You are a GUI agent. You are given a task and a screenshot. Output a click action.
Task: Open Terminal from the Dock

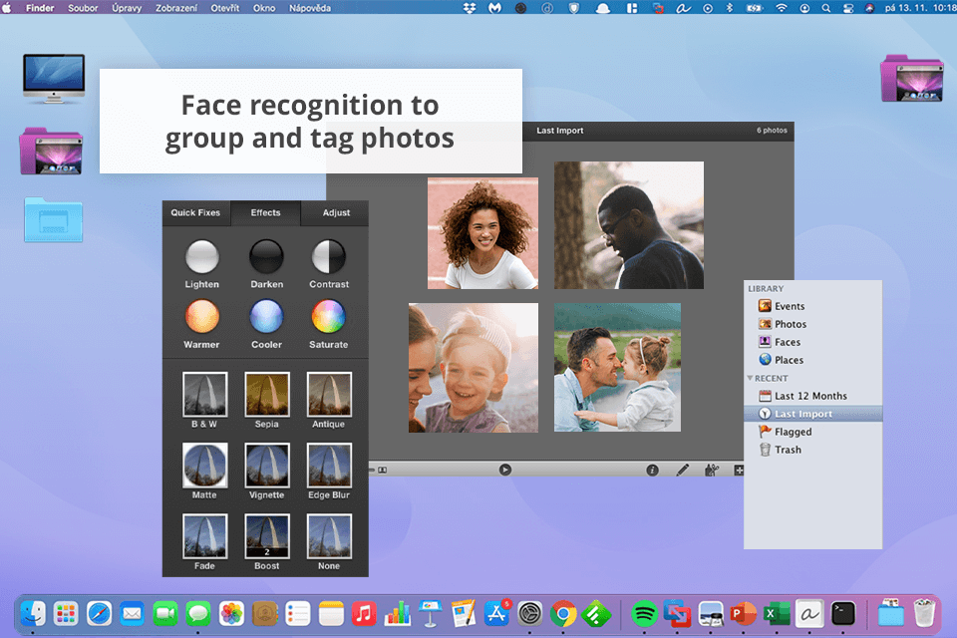843,614
